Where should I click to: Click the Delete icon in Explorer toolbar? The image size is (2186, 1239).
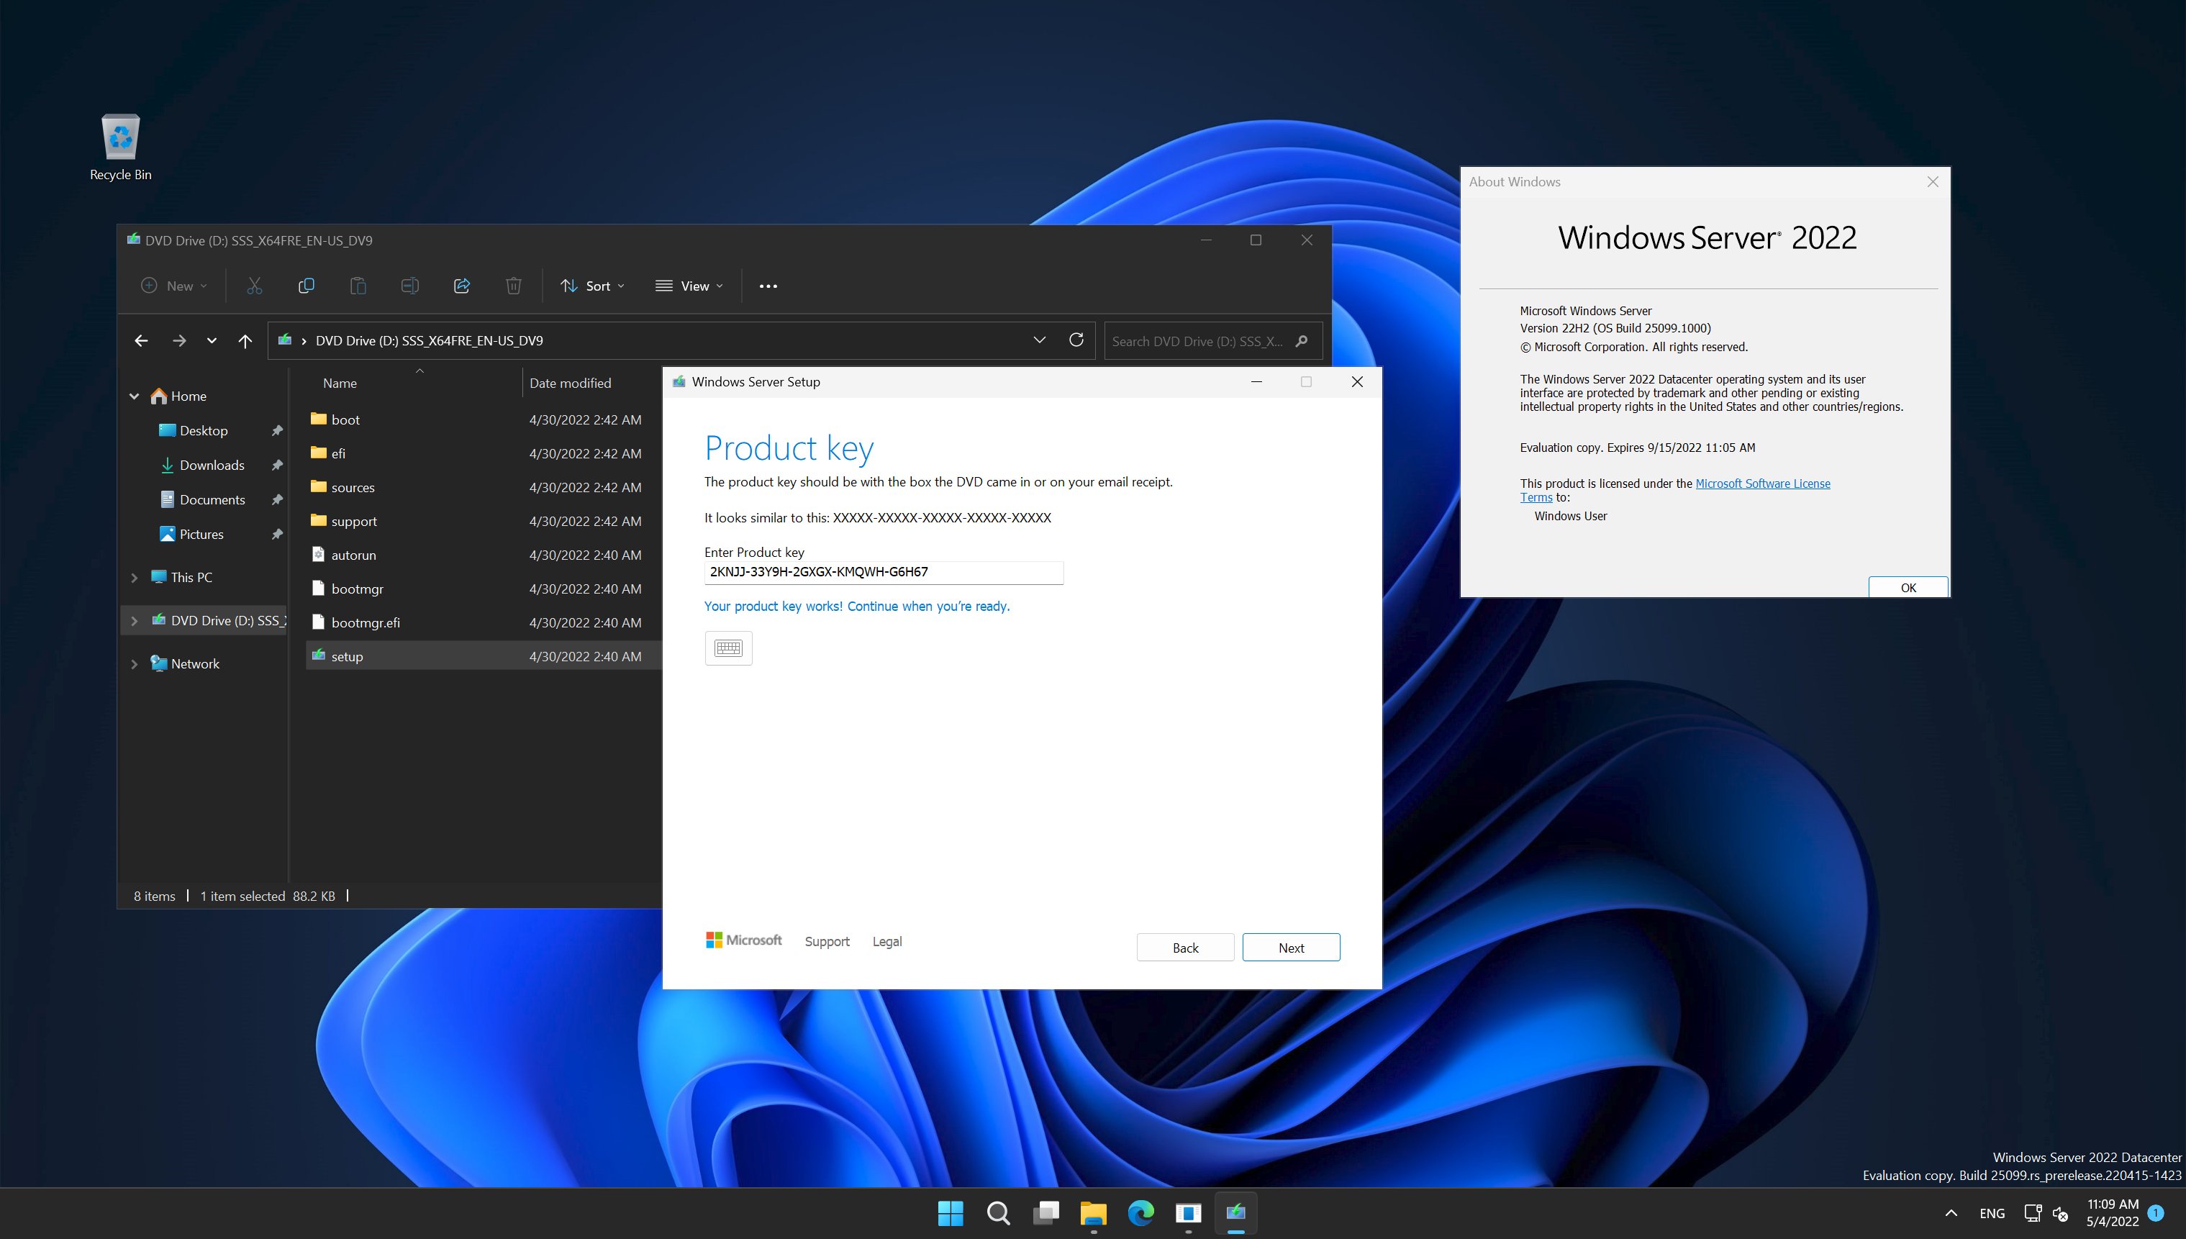(513, 286)
